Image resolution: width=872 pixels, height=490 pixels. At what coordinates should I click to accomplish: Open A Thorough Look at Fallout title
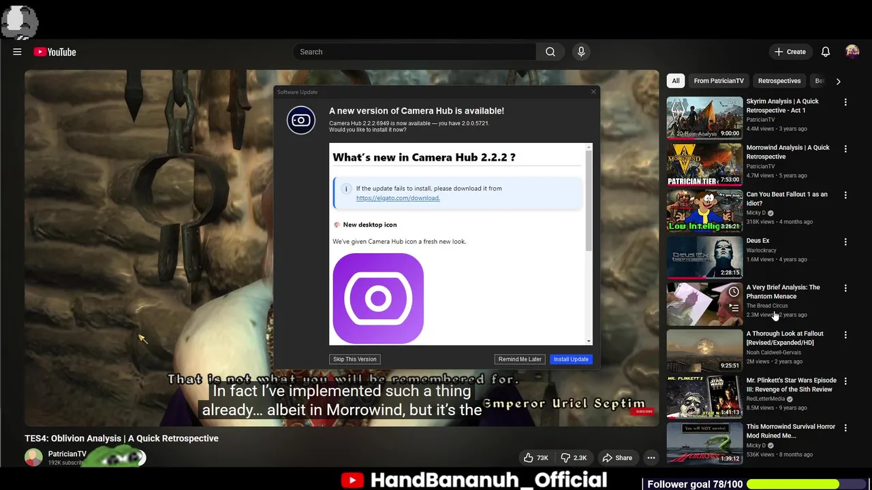point(785,338)
